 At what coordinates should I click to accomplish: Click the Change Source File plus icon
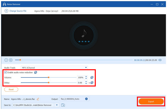(6, 11)
